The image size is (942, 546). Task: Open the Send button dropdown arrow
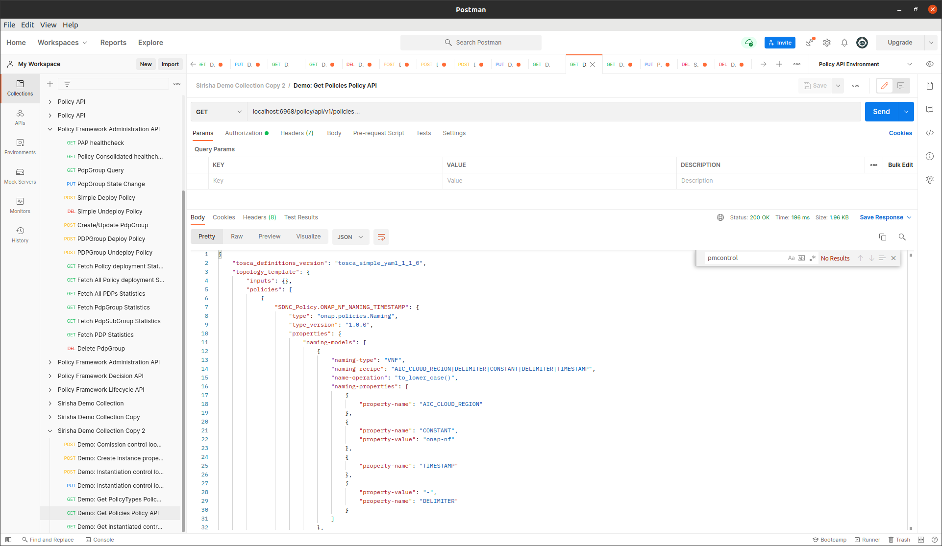(906, 112)
